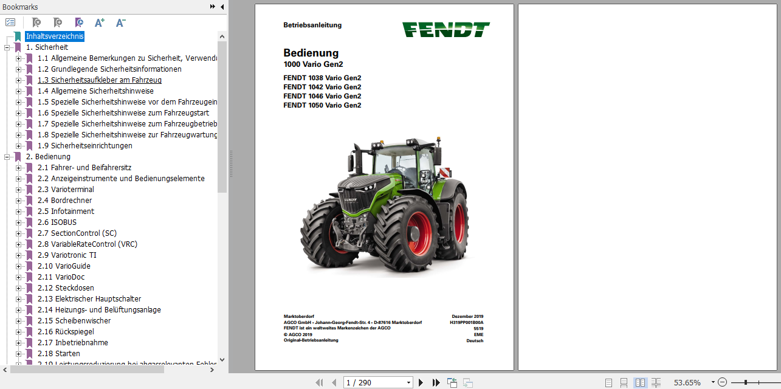Expand 1.1 Allgemeine Bemerkungen bookmark
781x389 pixels.
(18, 58)
